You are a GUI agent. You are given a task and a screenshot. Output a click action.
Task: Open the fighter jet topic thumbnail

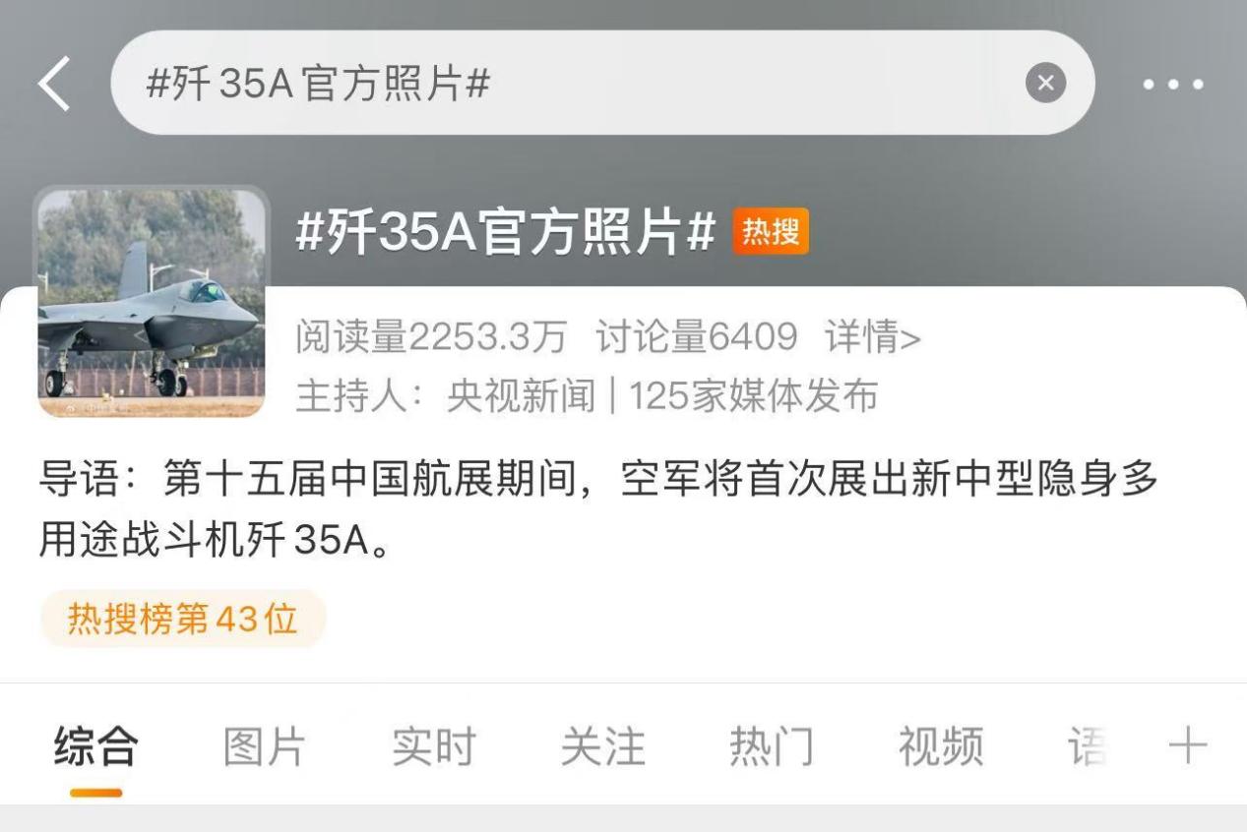(x=152, y=302)
